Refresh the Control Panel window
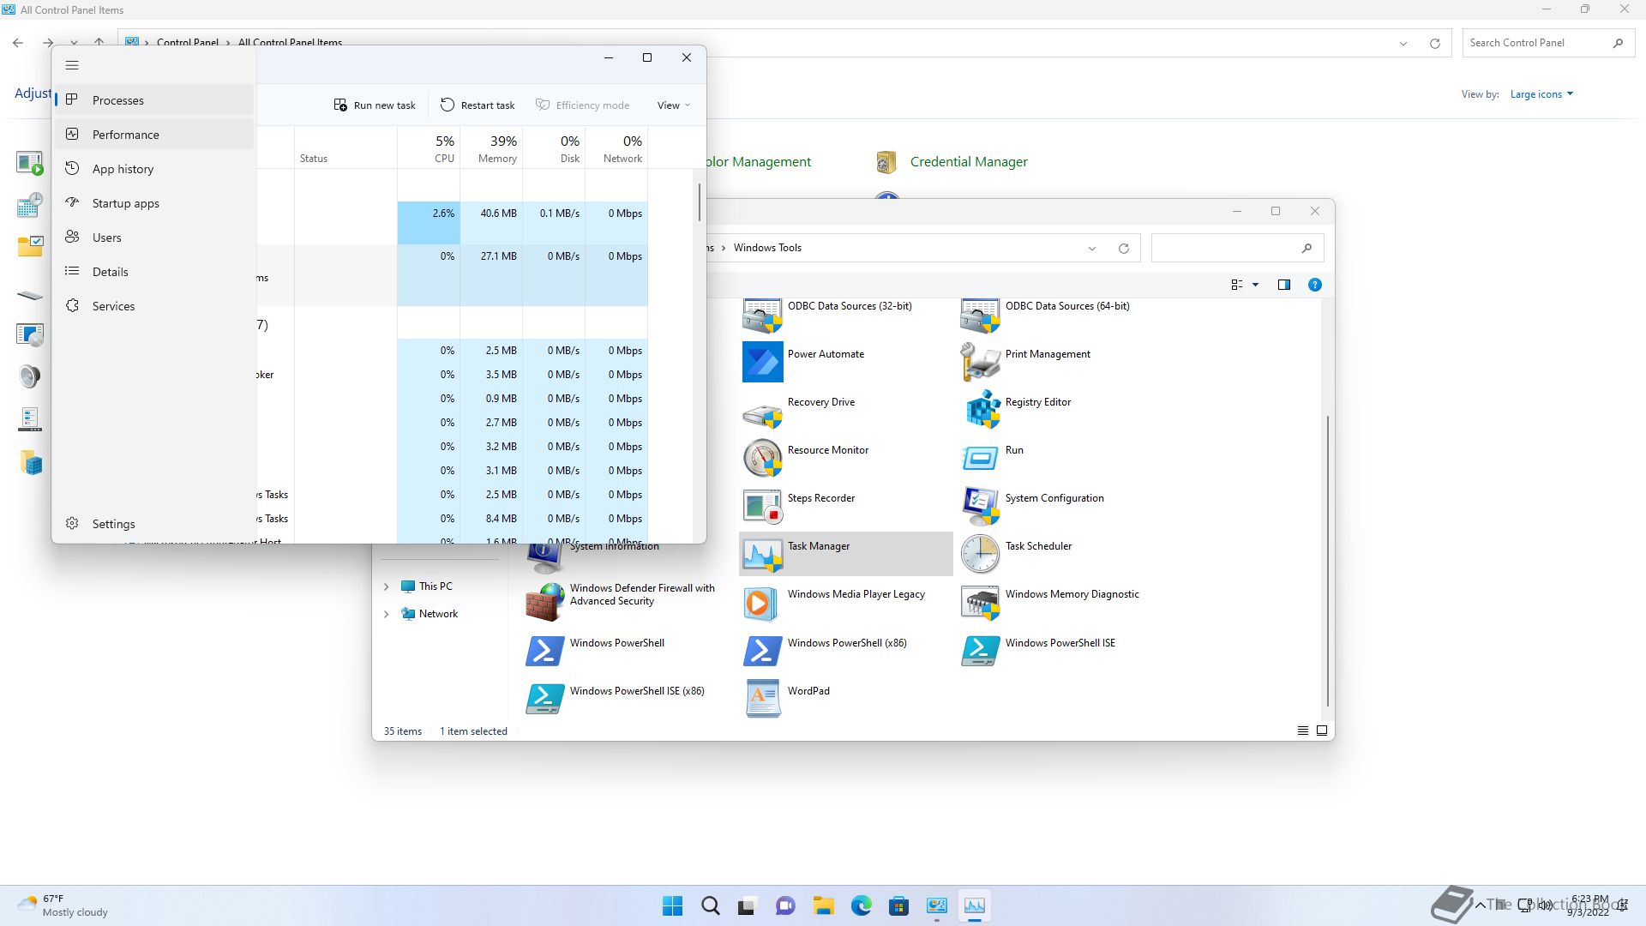 click(1435, 44)
